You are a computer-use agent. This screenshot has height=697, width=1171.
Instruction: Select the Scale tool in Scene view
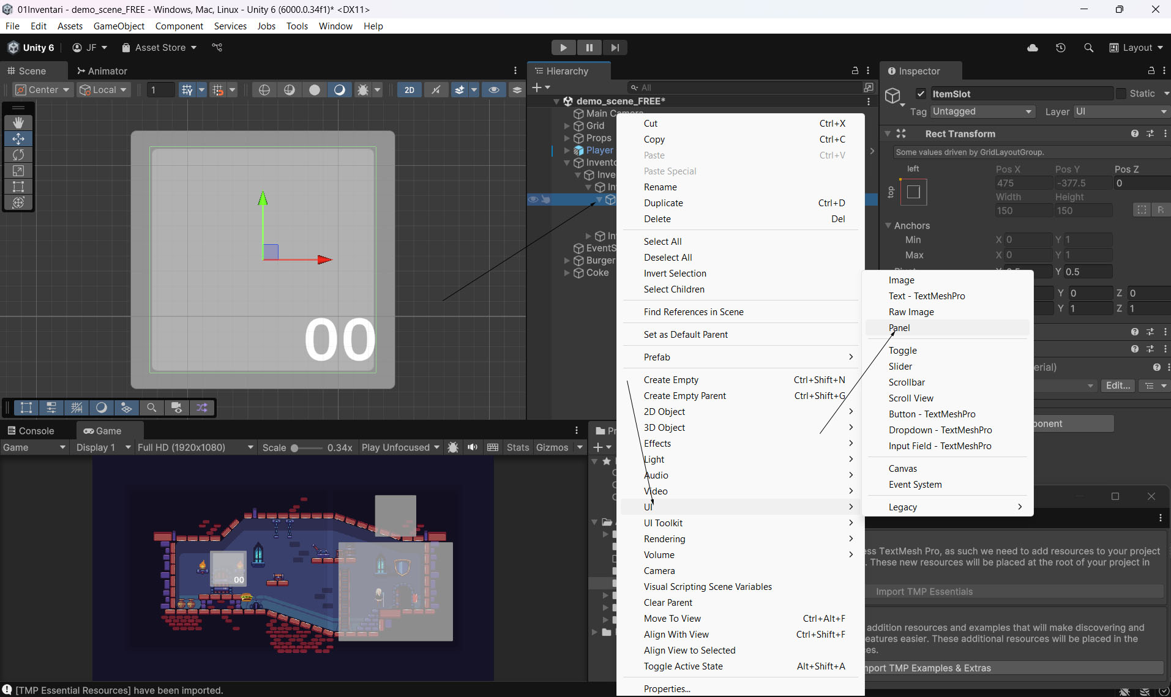point(18,171)
